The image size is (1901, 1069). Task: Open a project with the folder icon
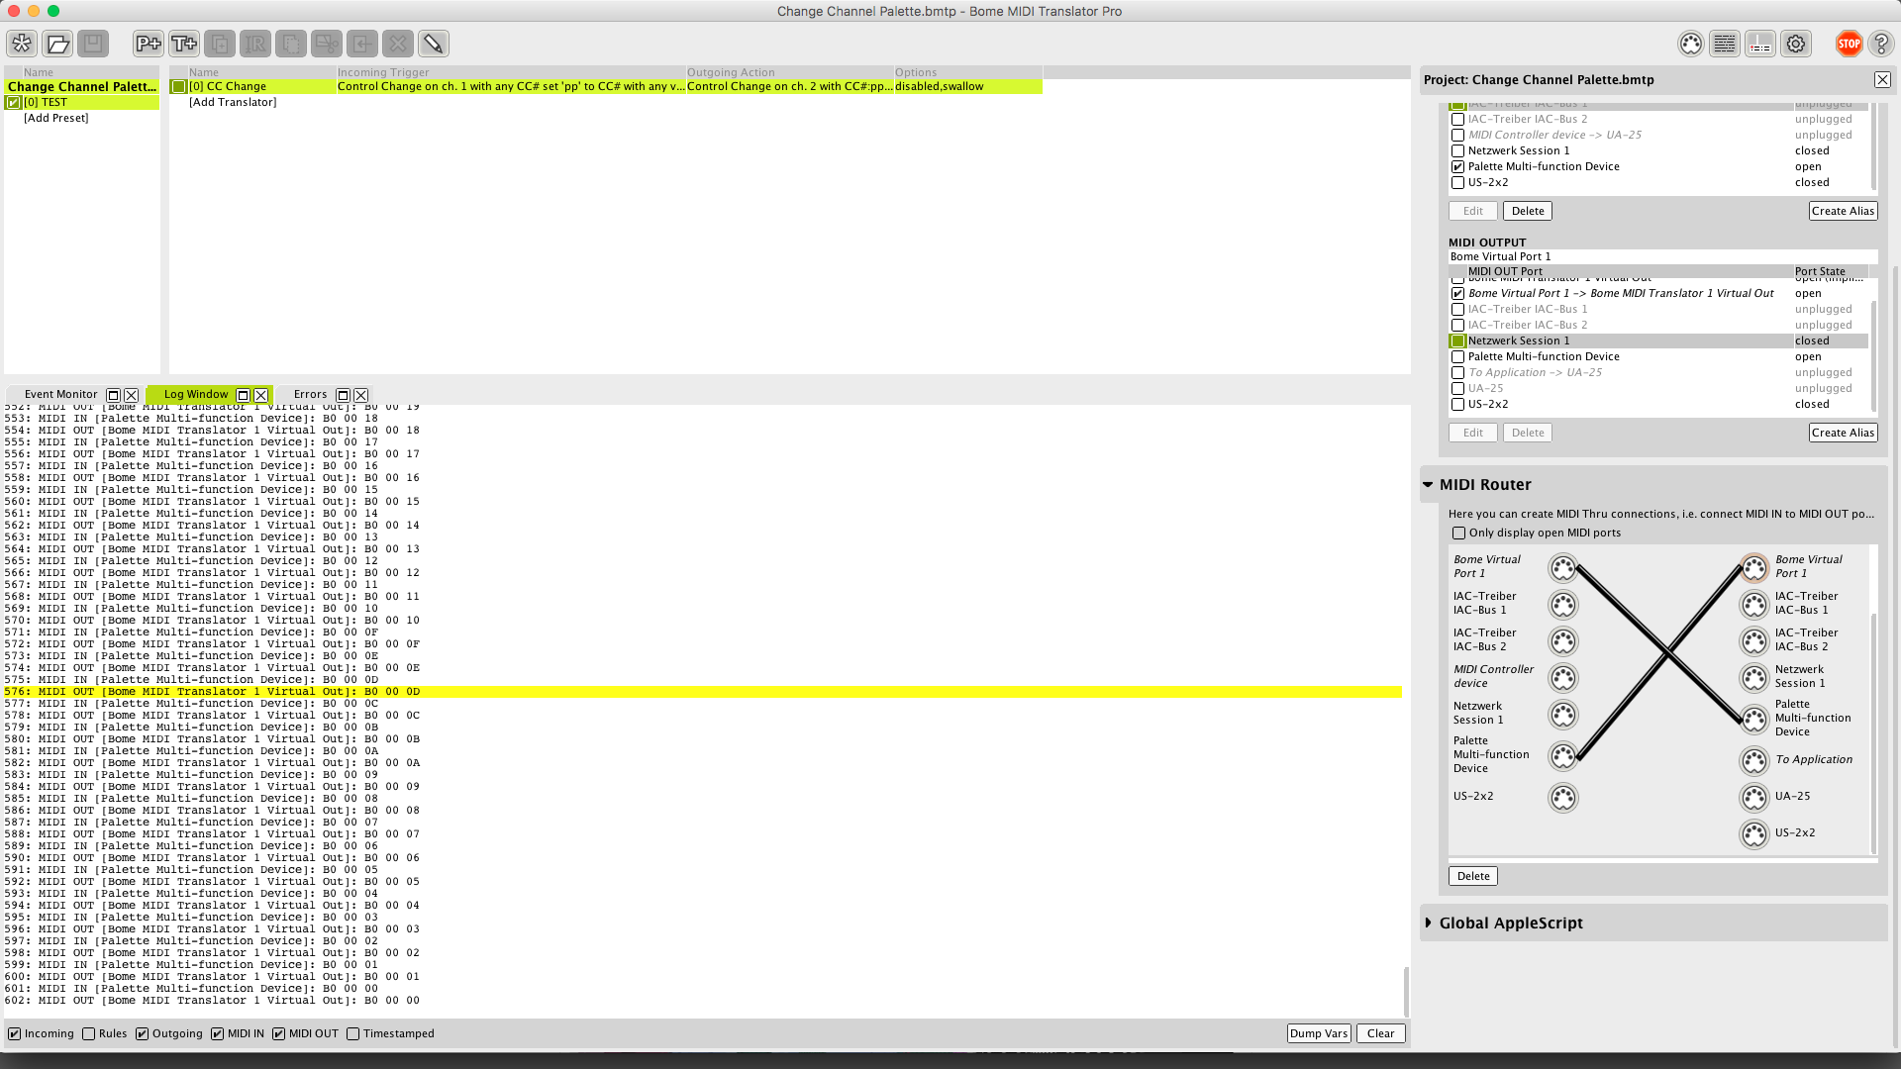(x=57, y=44)
